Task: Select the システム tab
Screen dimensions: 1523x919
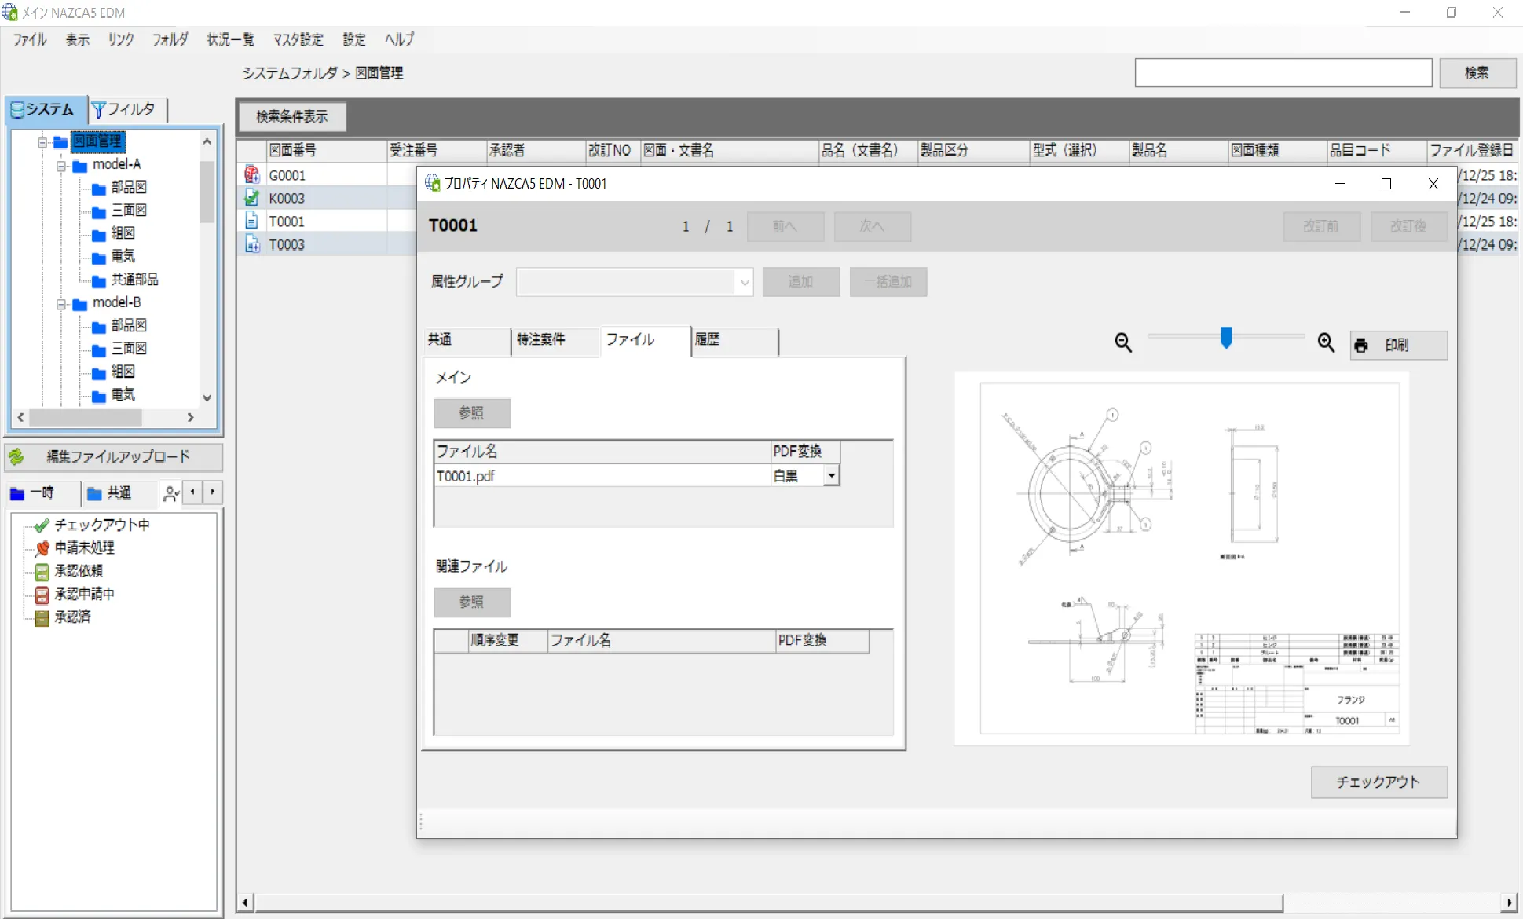Action: click(46, 109)
